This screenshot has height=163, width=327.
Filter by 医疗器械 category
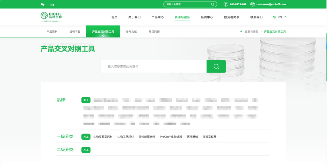pyautogui.click(x=192, y=137)
